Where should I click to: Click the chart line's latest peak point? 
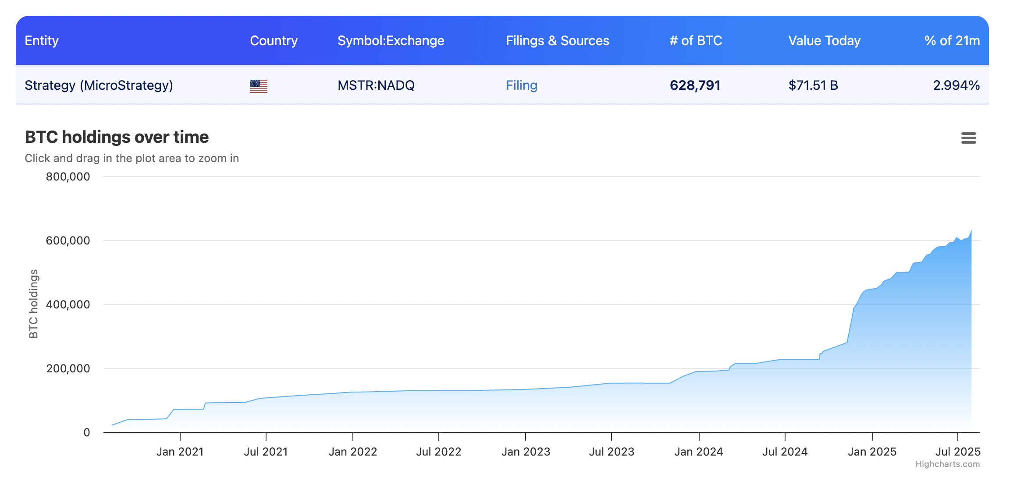click(x=971, y=231)
